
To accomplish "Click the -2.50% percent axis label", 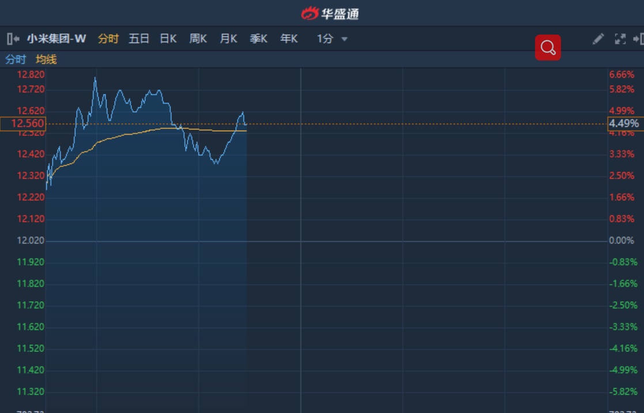I will click(623, 305).
